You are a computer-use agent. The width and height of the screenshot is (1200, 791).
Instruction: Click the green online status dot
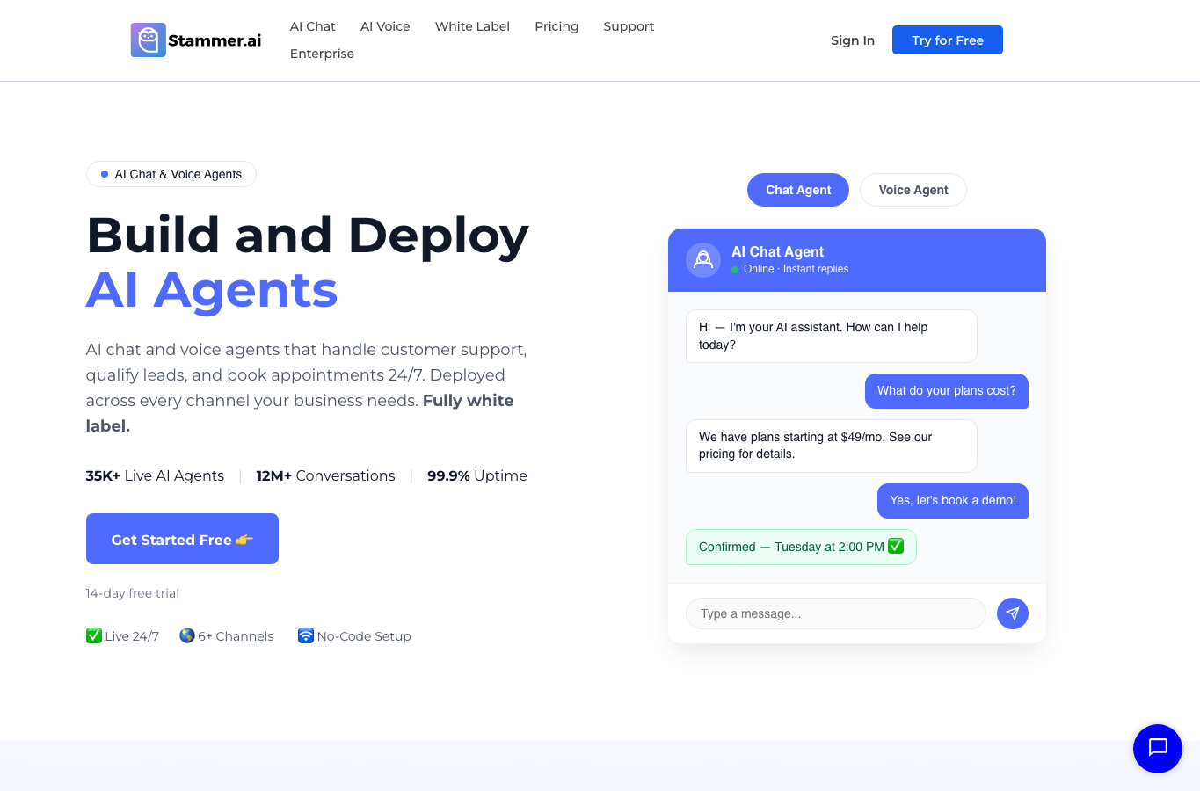pos(735,270)
